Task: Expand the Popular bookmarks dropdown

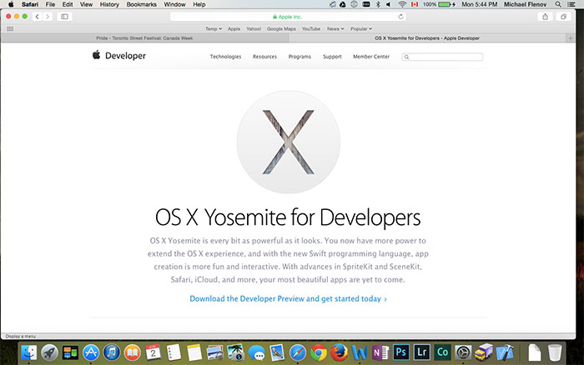Action: point(361,28)
